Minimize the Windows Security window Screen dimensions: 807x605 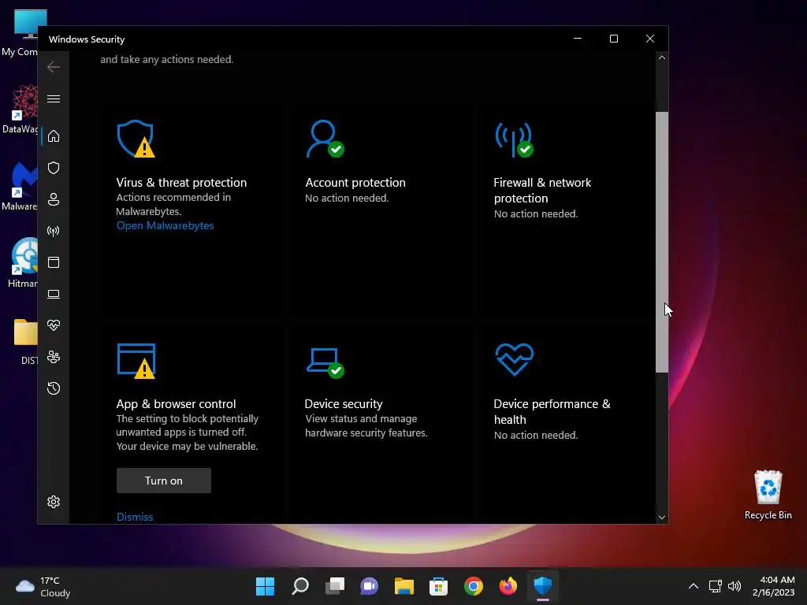[578, 39]
